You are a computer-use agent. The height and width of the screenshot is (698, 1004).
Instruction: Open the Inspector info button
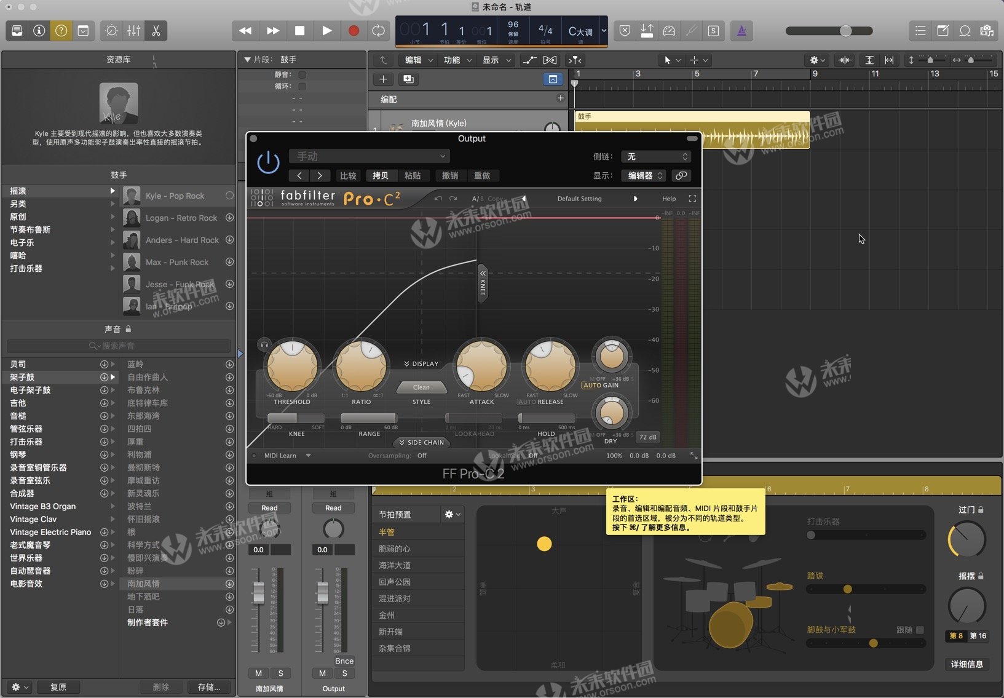point(39,31)
